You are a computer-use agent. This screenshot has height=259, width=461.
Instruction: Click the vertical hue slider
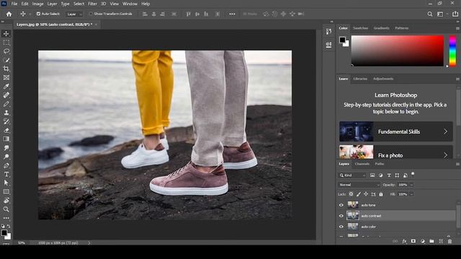pyautogui.click(x=453, y=50)
